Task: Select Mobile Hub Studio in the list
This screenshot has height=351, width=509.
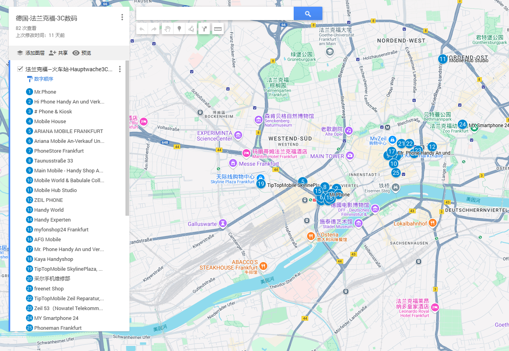Action: [56, 190]
